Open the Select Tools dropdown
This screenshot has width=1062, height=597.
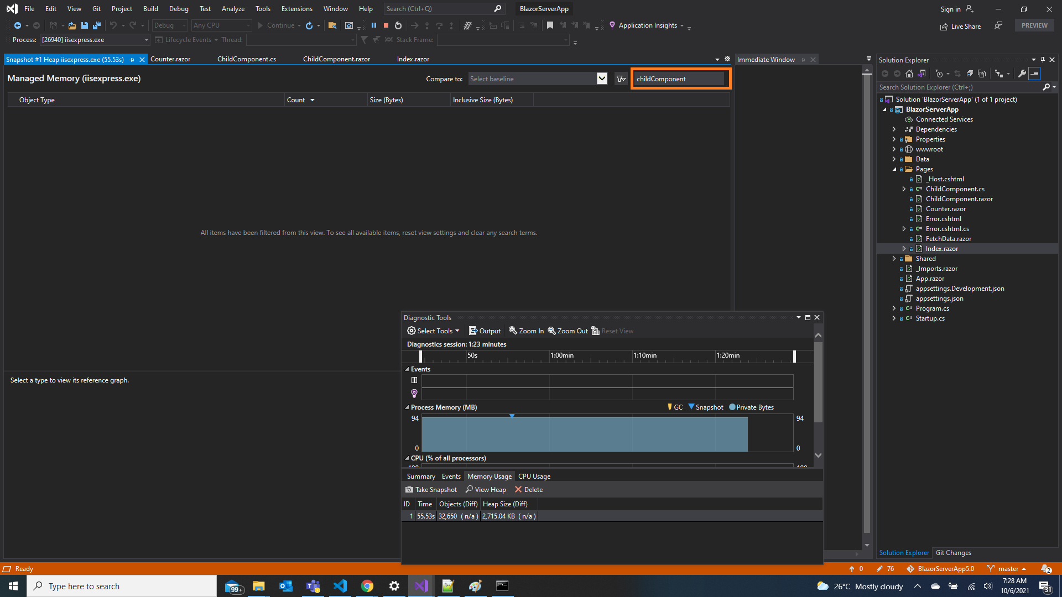point(433,331)
